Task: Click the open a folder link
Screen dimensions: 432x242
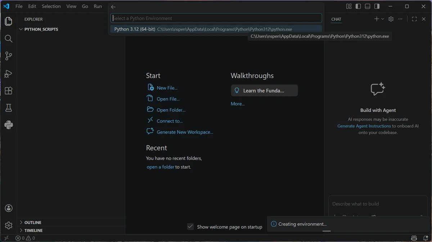Action: pos(161,167)
